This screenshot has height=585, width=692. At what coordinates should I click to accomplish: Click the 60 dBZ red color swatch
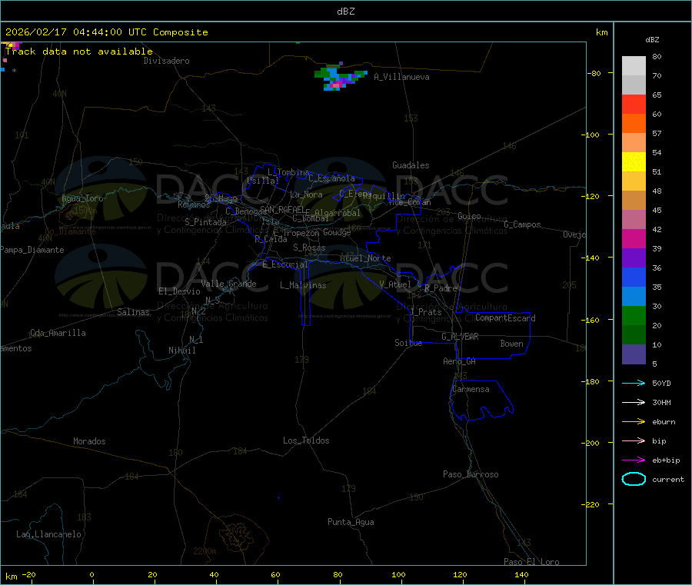point(634,104)
